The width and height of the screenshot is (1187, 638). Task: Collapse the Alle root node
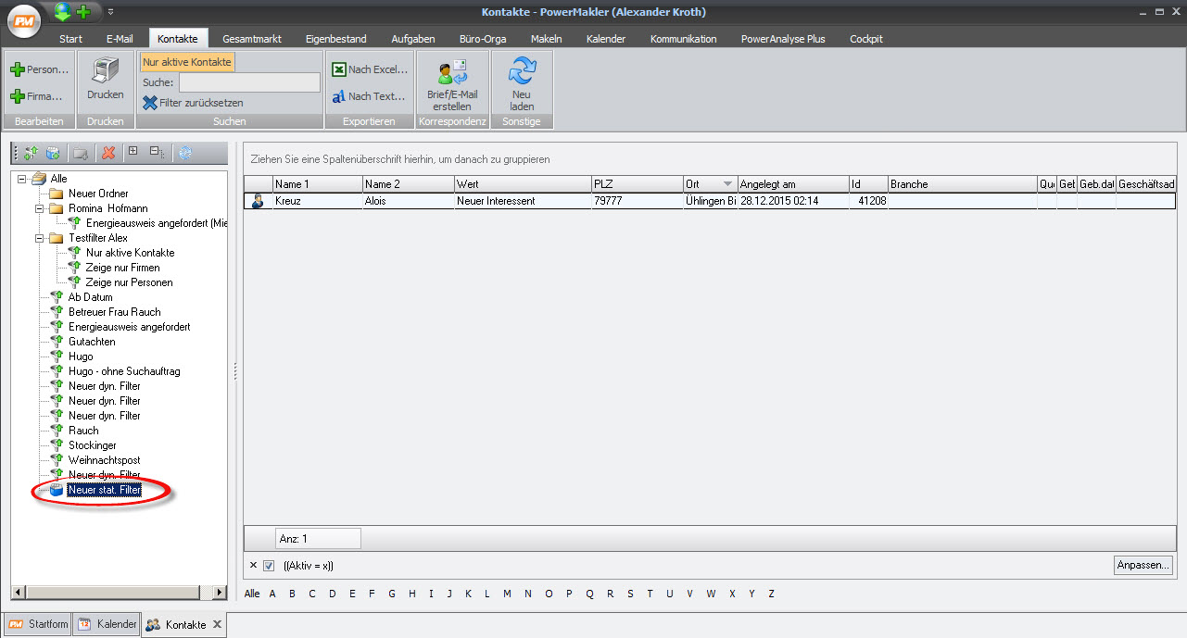point(22,179)
